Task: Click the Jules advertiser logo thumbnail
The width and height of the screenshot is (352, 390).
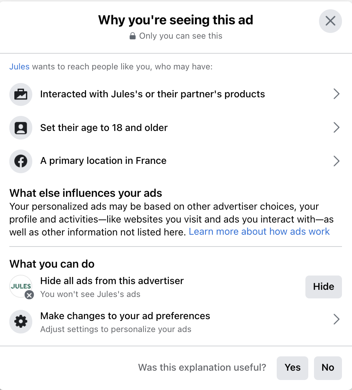Action: pos(21,286)
